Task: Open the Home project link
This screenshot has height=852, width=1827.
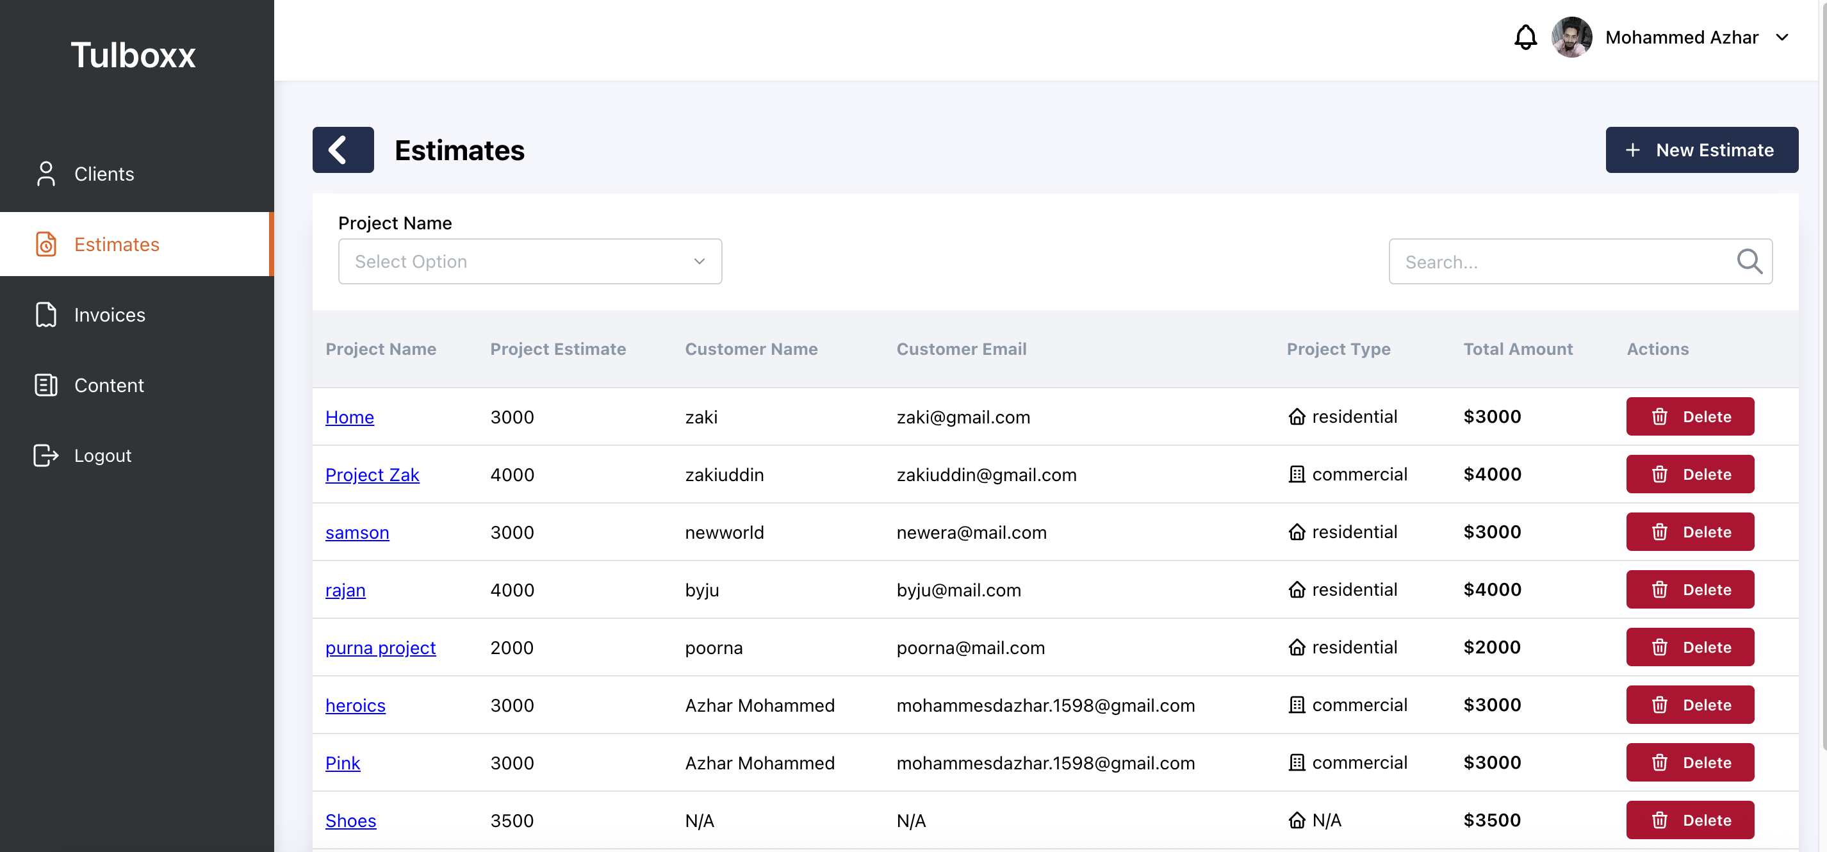Action: click(x=350, y=417)
